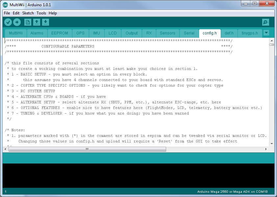Switch to the def.h tab
Viewport: 277px width, 197px height.
click(229, 33)
